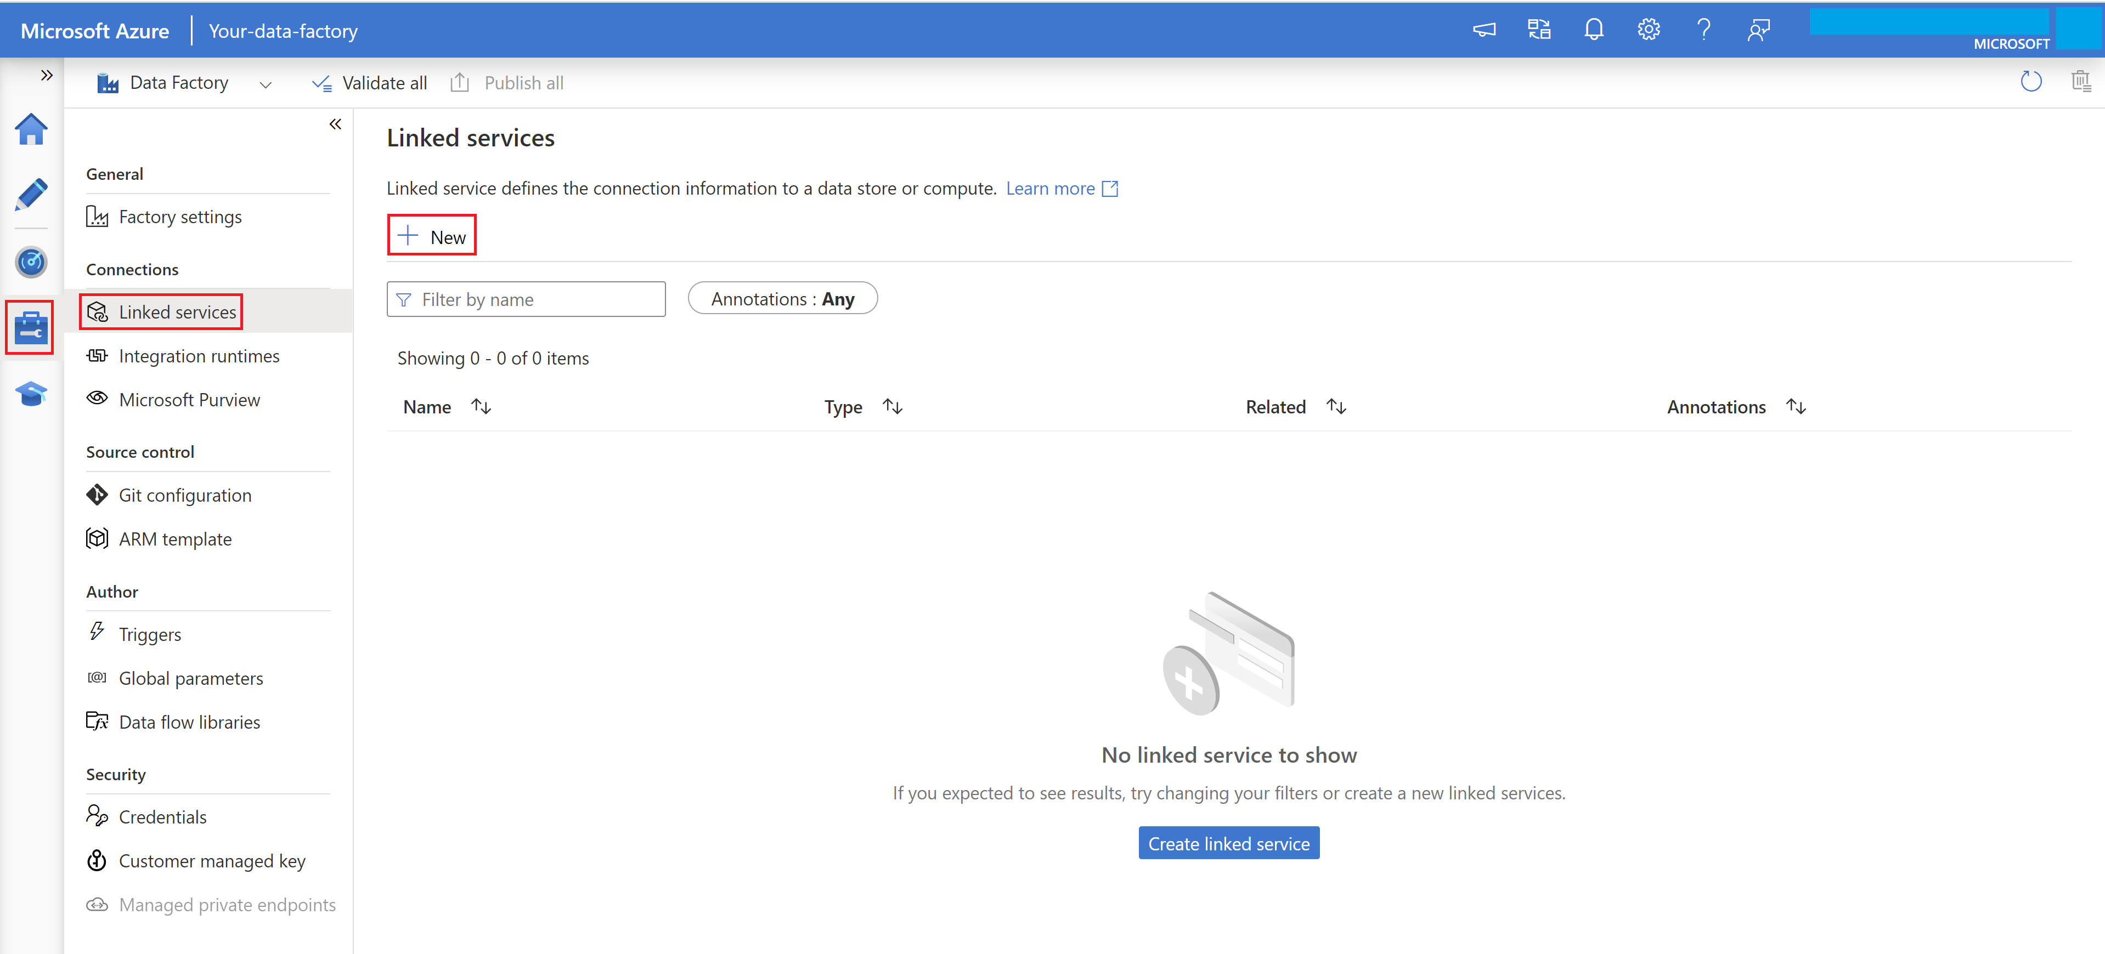2105x954 pixels.
Task: Click the Name column sort expander
Action: click(481, 407)
